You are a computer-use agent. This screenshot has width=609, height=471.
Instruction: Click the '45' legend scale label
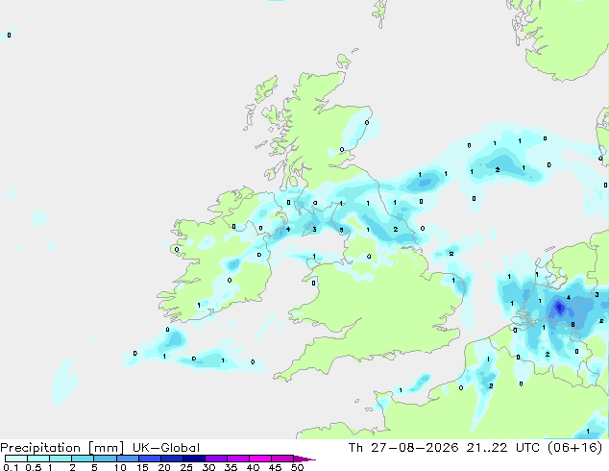275,467
